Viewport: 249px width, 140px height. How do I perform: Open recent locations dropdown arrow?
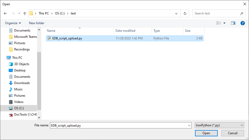[19, 13]
